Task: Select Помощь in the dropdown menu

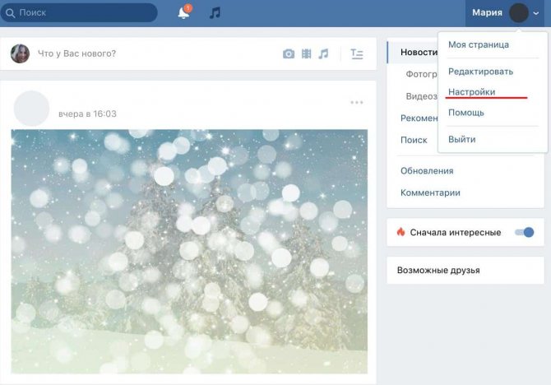Action: (x=466, y=113)
